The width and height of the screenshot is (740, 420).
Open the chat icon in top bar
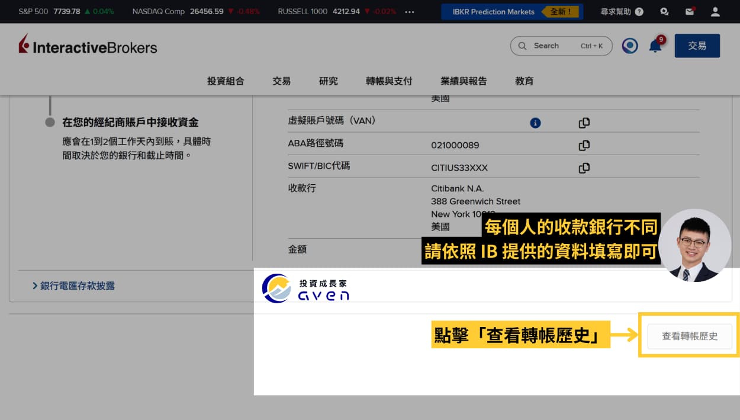pyautogui.click(x=664, y=11)
